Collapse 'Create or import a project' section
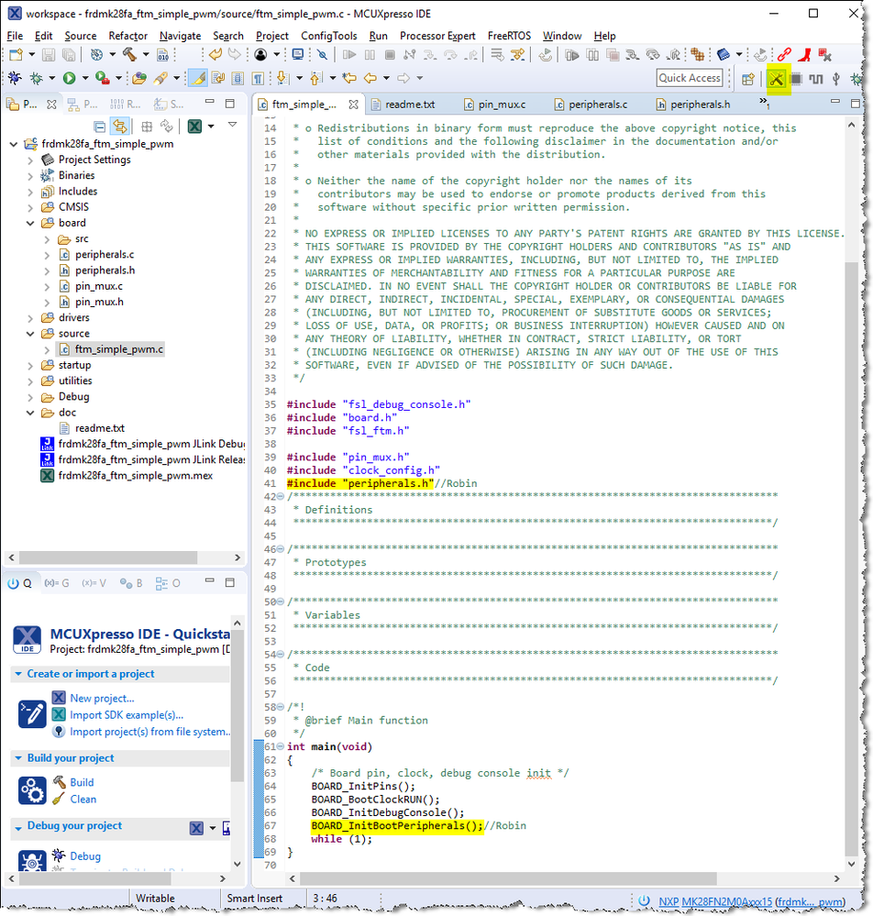Viewport: 873px width, 916px height. coord(18,674)
